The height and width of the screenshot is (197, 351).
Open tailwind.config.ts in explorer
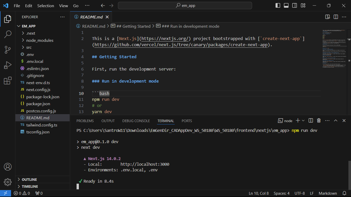coord(42,125)
